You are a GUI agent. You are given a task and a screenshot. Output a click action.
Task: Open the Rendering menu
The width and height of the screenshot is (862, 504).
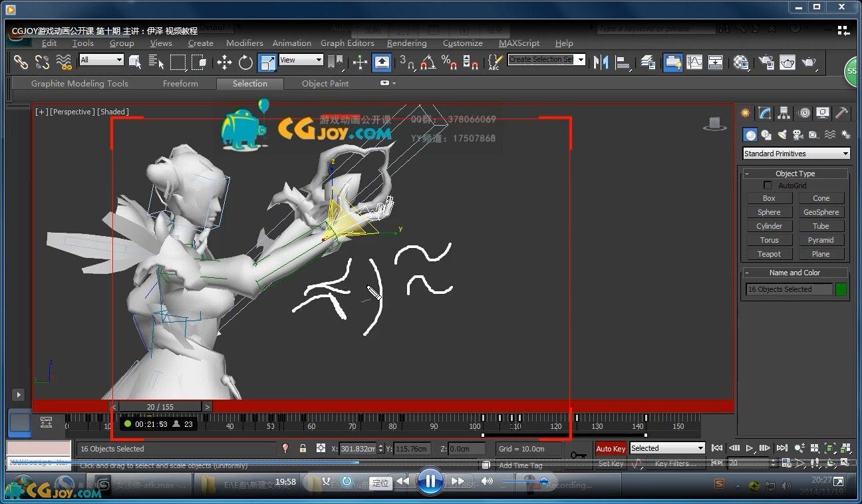point(407,43)
